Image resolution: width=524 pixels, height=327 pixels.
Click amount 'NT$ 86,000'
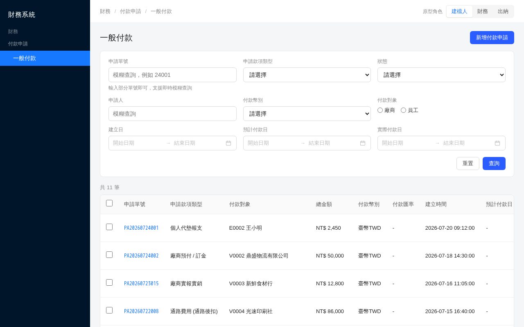pos(330,311)
